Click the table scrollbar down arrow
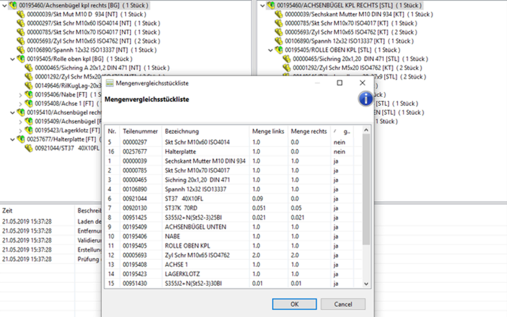 (x=366, y=284)
